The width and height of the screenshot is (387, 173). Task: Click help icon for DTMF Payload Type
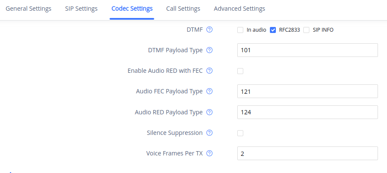tap(209, 50)
